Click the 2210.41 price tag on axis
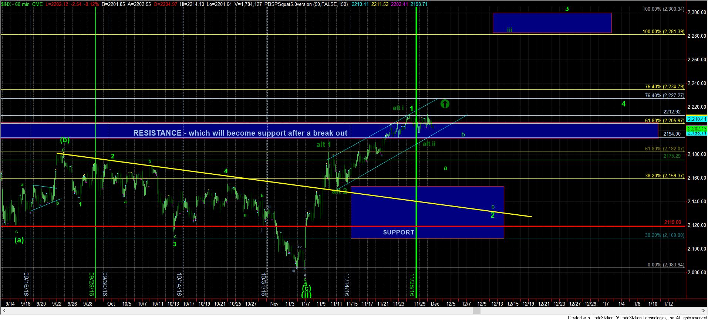Image resolution: width=708 pixels, height=320 pixels. coord(697,119)
